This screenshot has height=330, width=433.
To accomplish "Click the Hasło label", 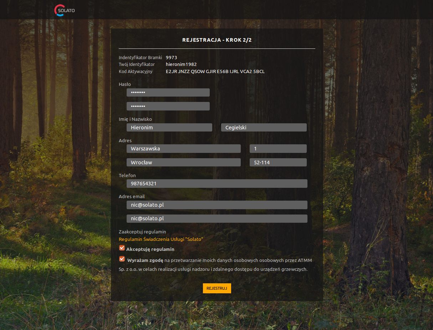I will (x=125, y=84).
